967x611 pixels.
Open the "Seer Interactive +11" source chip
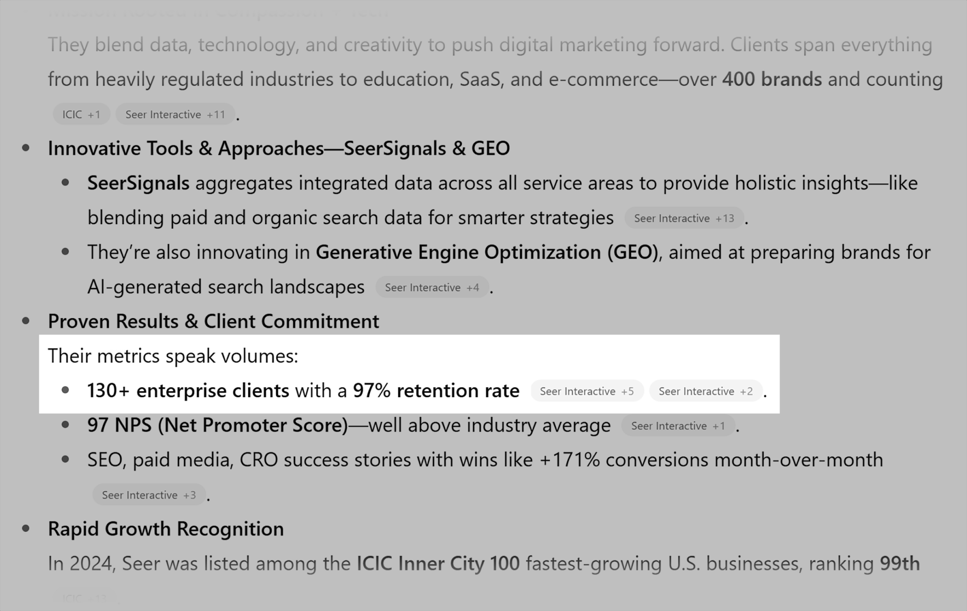pyautogui.click(x=175, y=115)
